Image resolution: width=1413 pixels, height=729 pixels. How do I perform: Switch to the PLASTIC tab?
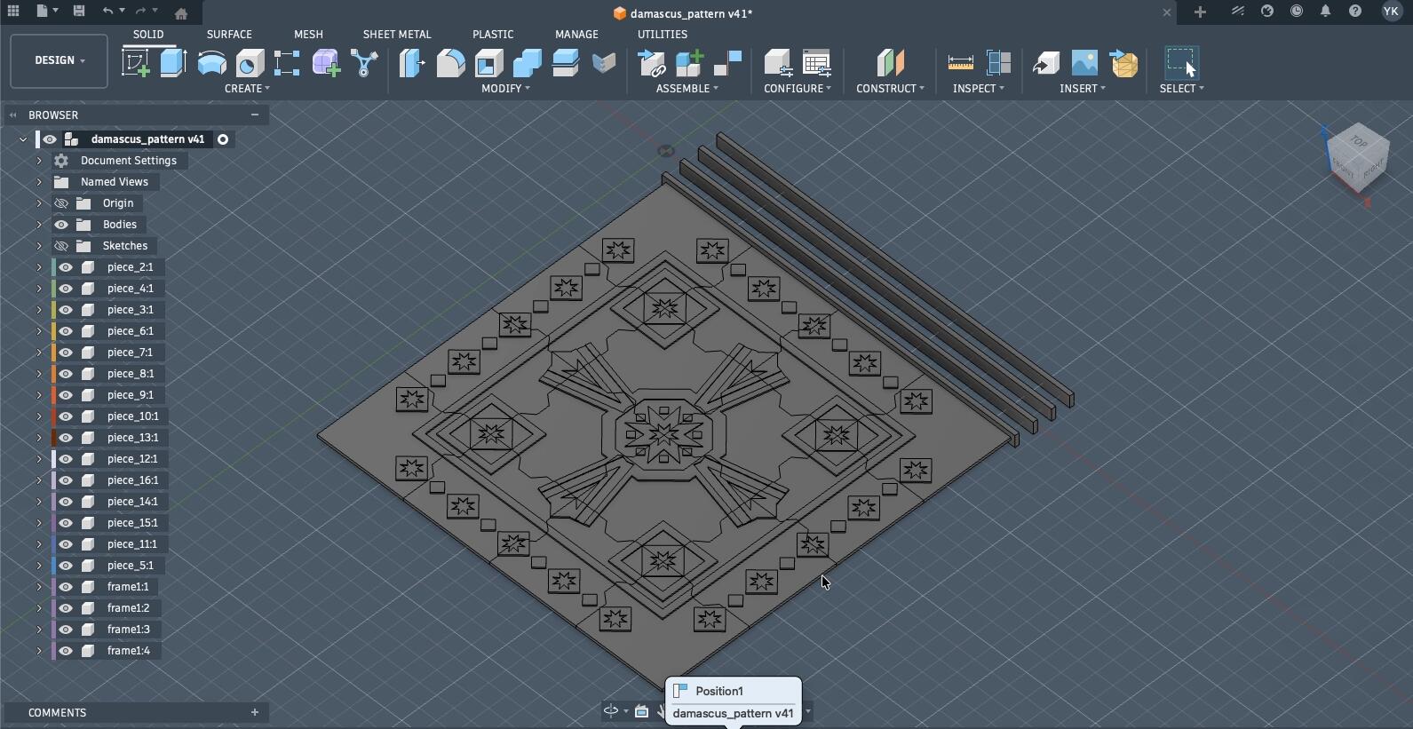(493, 34)
